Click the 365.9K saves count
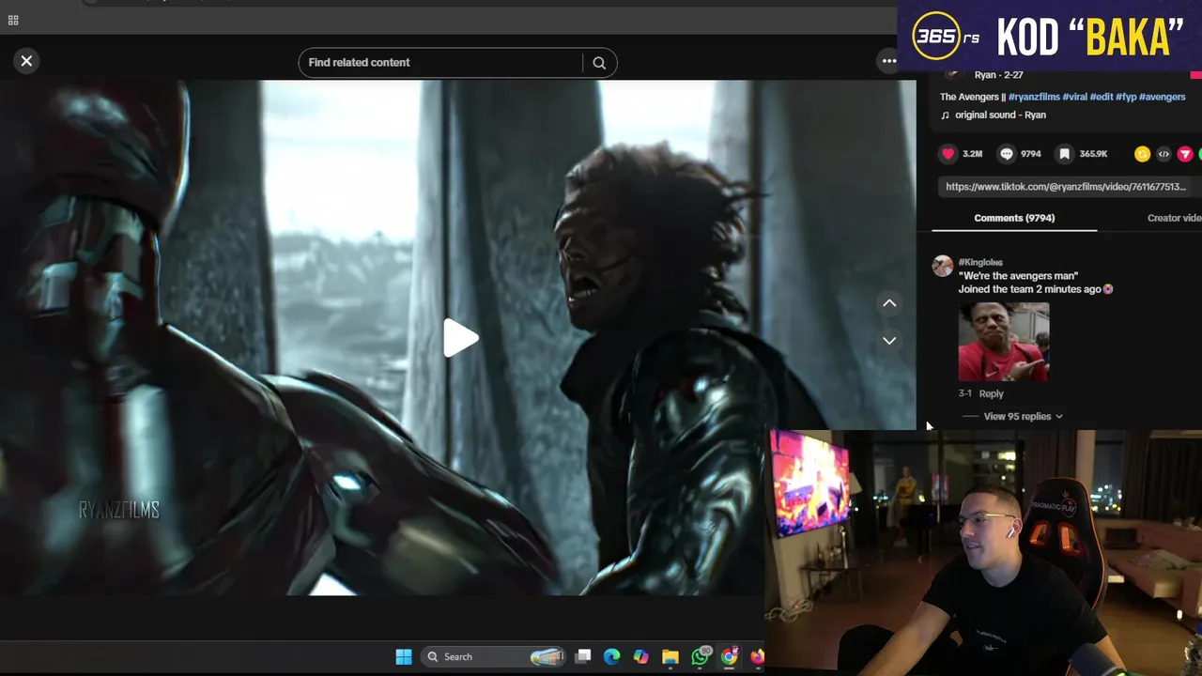The image size is (1202, 676). (x=1093, y=154)
